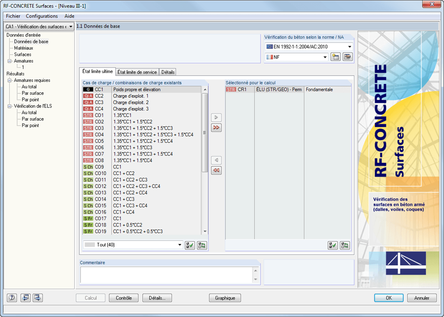Select Au total under Armatures requises
Image resolution: width=444 pixels, height=317 pixels.
pyautogui.click(x=29, y=87)
